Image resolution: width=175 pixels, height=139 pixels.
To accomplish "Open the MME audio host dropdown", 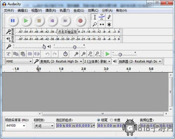I will pyautogui.click(x=19, y=61).
